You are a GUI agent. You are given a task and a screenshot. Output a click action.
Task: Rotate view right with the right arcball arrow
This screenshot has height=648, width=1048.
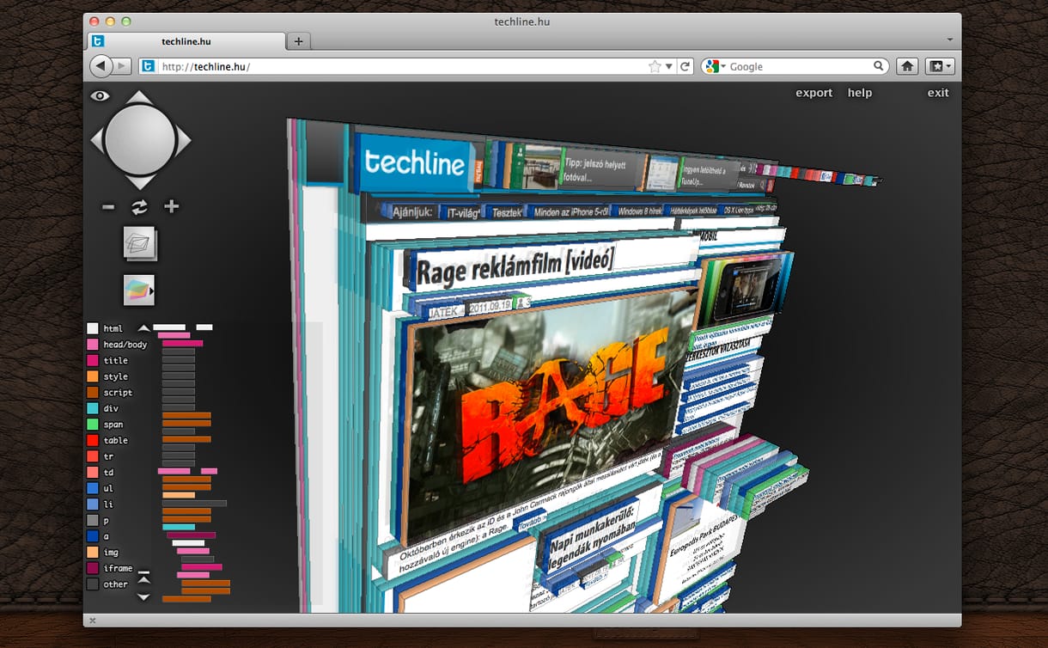pos(183,139)
